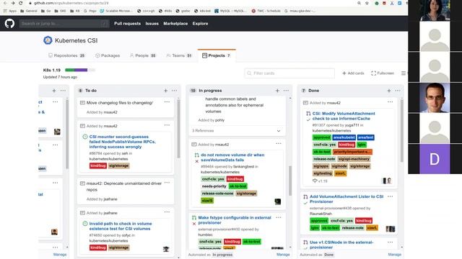The width and height of the screenshot is (462, 259).
Task: Click the In progress column scrollbar
Action: tap(290, 181)
